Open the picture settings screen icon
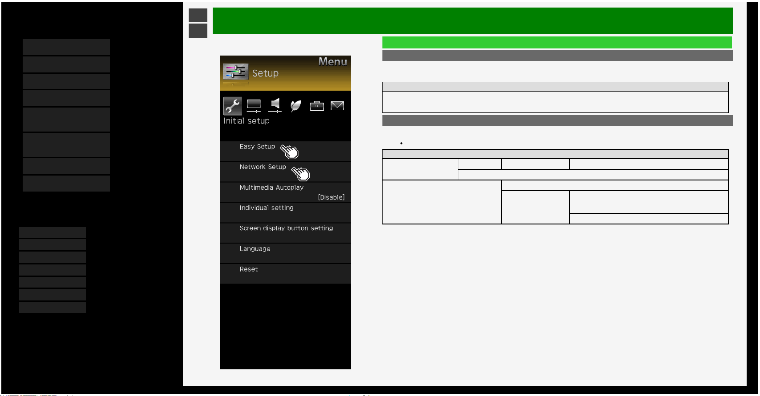Image resolution: width=760 pixels, height=396 pixels. tap(254, 106)
